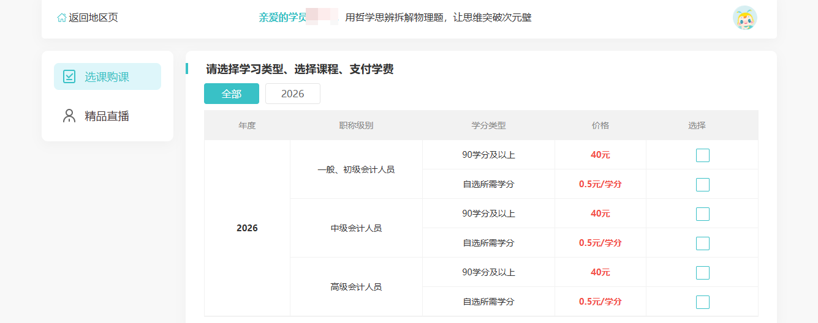Click heading 请选择学习类型、选择课程、支付学费
Image resolution: width=818 pixels, height=323 pixels.
[x=300, y=69]
